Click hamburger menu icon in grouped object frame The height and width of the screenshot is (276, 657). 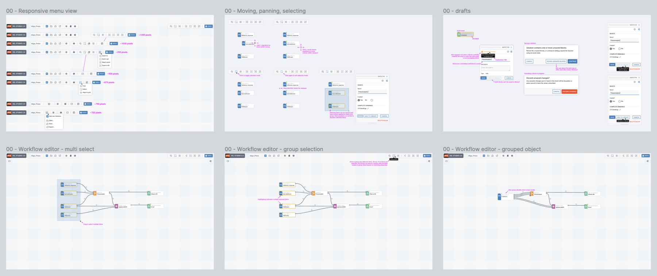point(648,161)
